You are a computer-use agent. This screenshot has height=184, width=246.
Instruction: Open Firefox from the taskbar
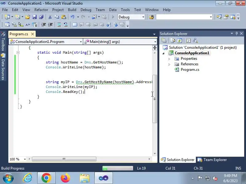pyautogui.click(x=65, y=178)
